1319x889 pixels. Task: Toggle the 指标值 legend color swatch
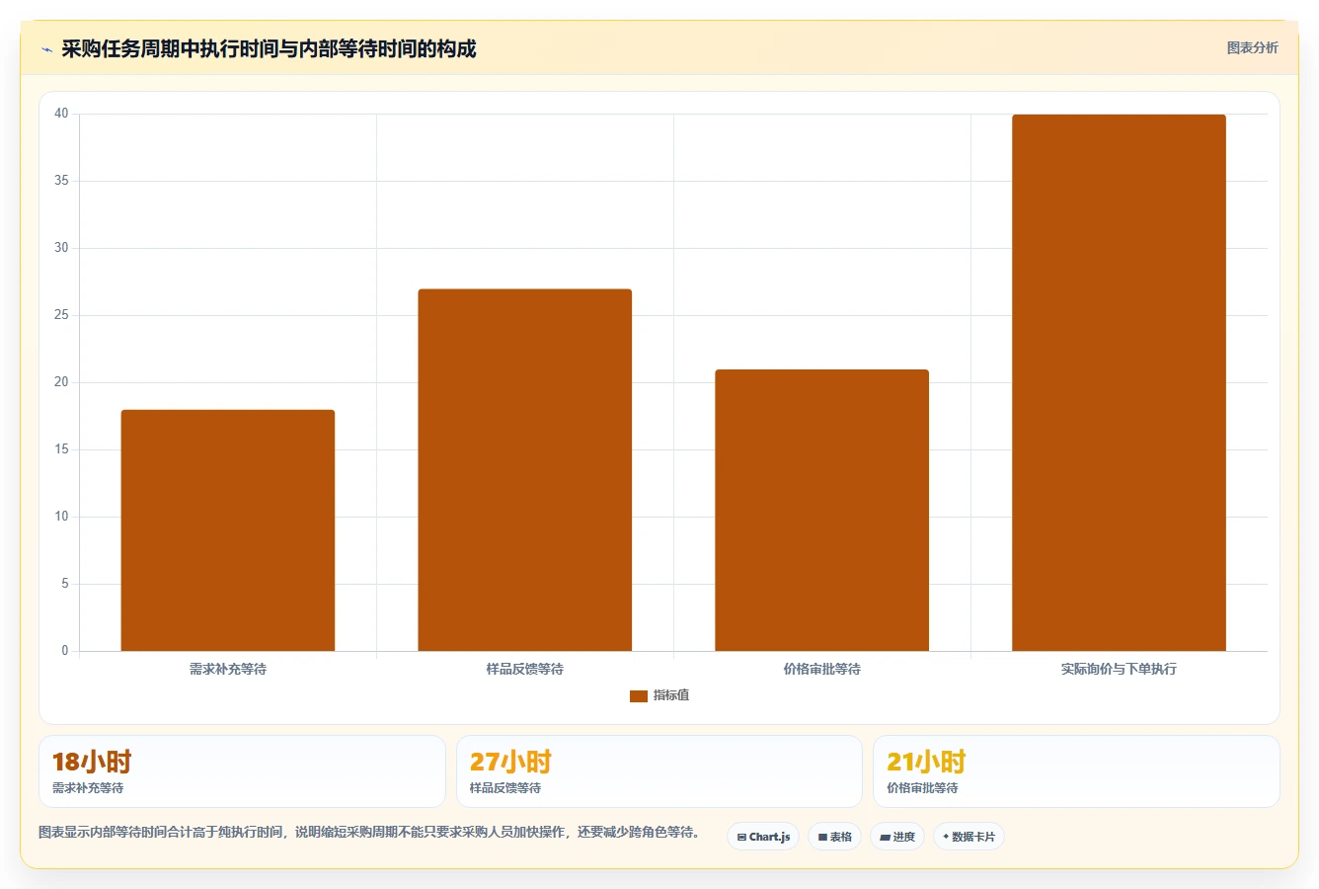[x=639, y=696]
